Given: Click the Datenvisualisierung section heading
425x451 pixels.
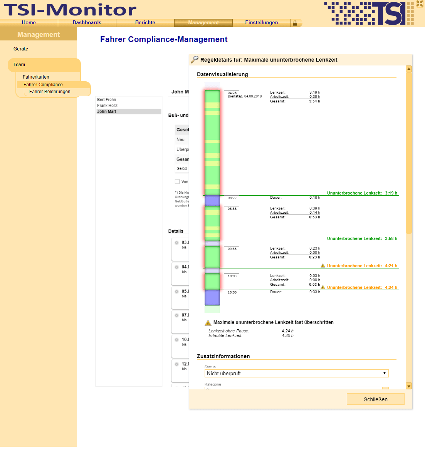Looking at the screenshot, I should pyautogui.click(x=222, y=74).
